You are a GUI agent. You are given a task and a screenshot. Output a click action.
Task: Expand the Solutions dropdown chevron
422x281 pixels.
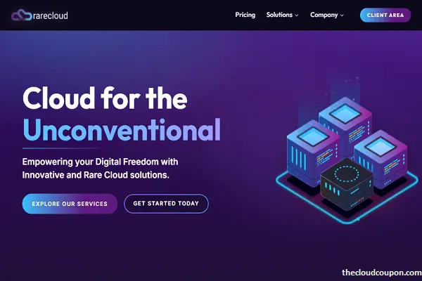click(x=297, y=15)
